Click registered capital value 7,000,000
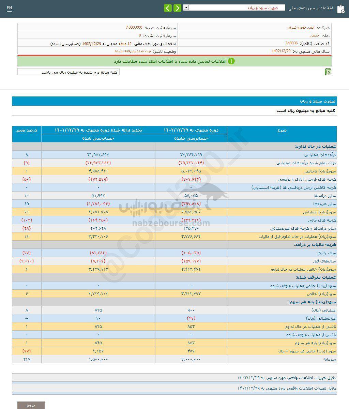 click(134, 28)
